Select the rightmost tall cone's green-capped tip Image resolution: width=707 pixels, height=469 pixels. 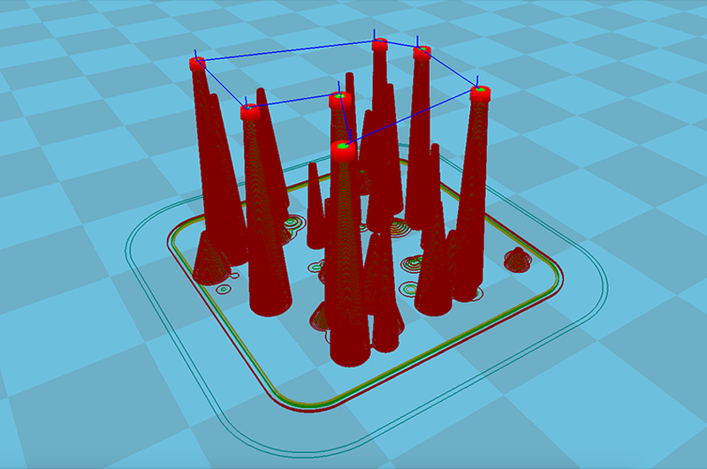pos(479,91)
